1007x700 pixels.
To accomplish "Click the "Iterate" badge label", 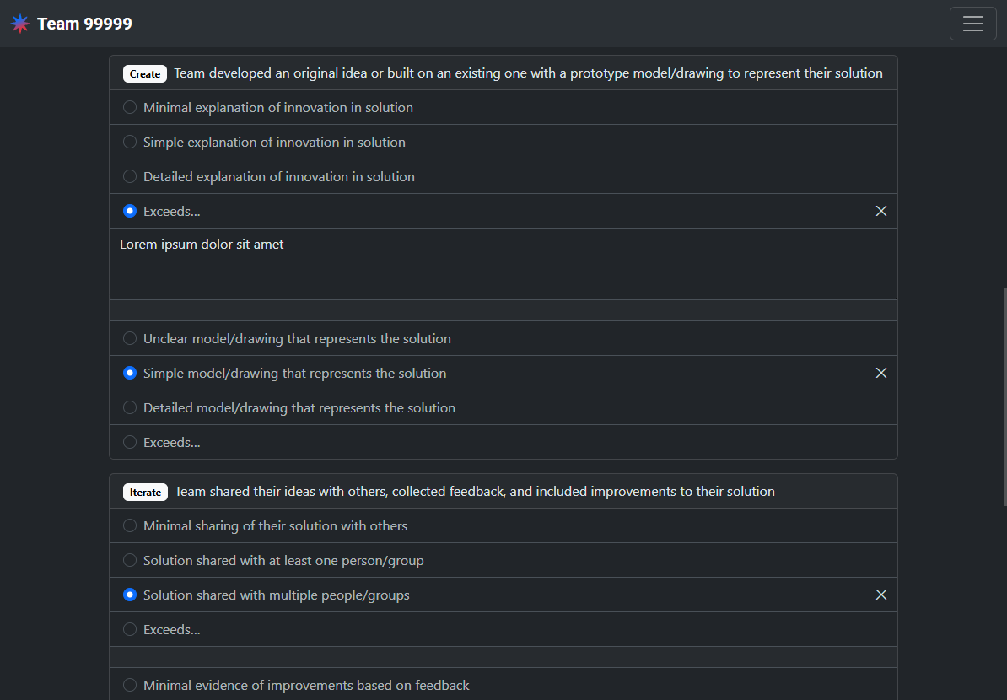I will click(x=145, y=492).
